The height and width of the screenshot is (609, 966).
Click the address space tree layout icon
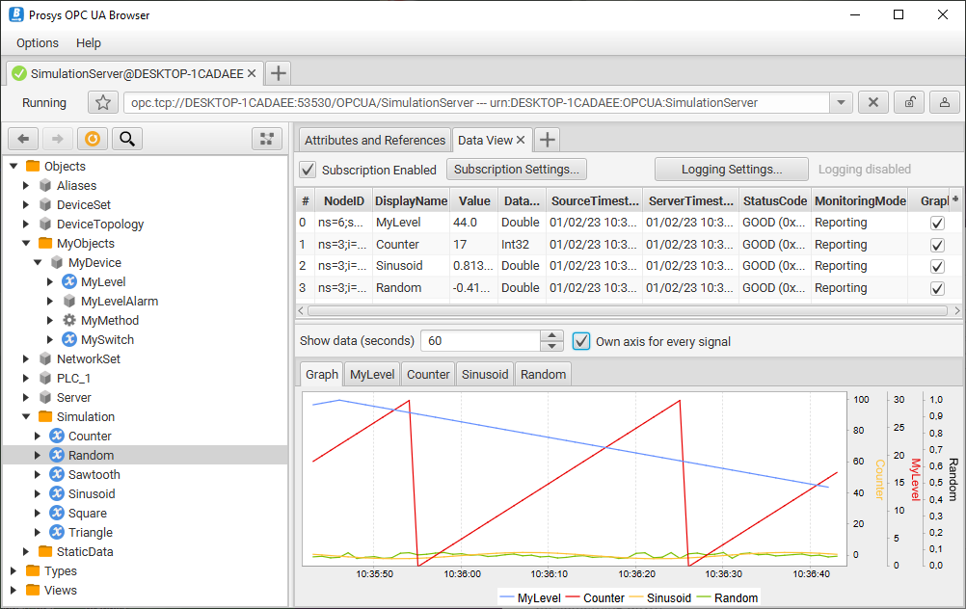(267, 139)
